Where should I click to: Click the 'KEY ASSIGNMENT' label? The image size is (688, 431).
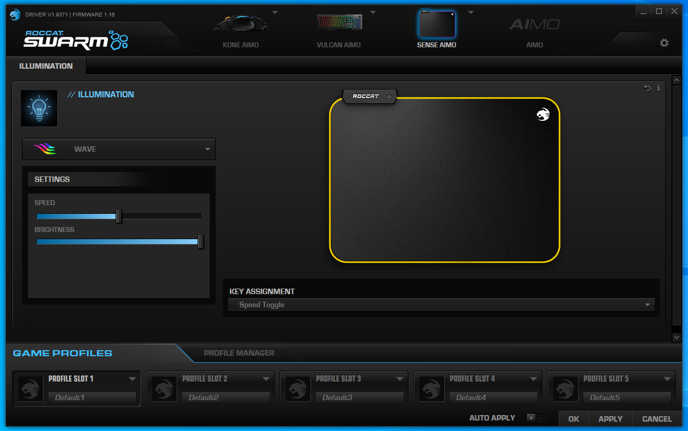[x=262, y=291]
